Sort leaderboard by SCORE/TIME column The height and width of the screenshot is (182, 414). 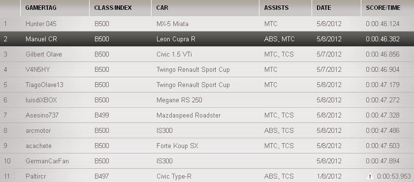pyautogui.click(x=383, y=8)
